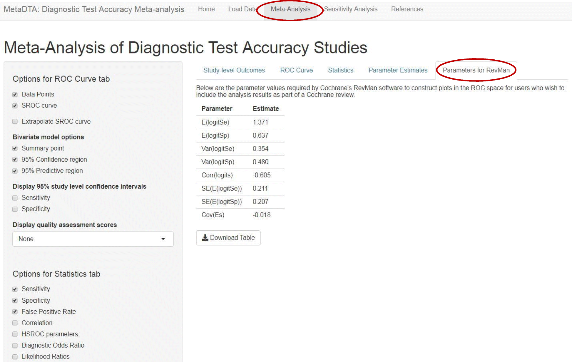The image size is (572, 362).
Task: Click the Var(logitSp) parameter cell
Action: coord(218,162)
